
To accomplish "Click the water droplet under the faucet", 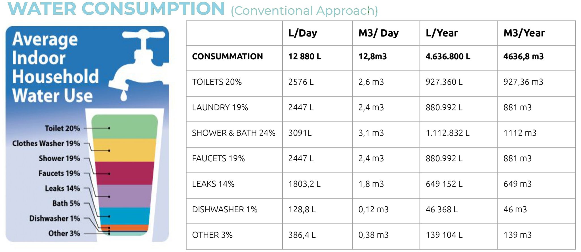I will pos(123,96).
